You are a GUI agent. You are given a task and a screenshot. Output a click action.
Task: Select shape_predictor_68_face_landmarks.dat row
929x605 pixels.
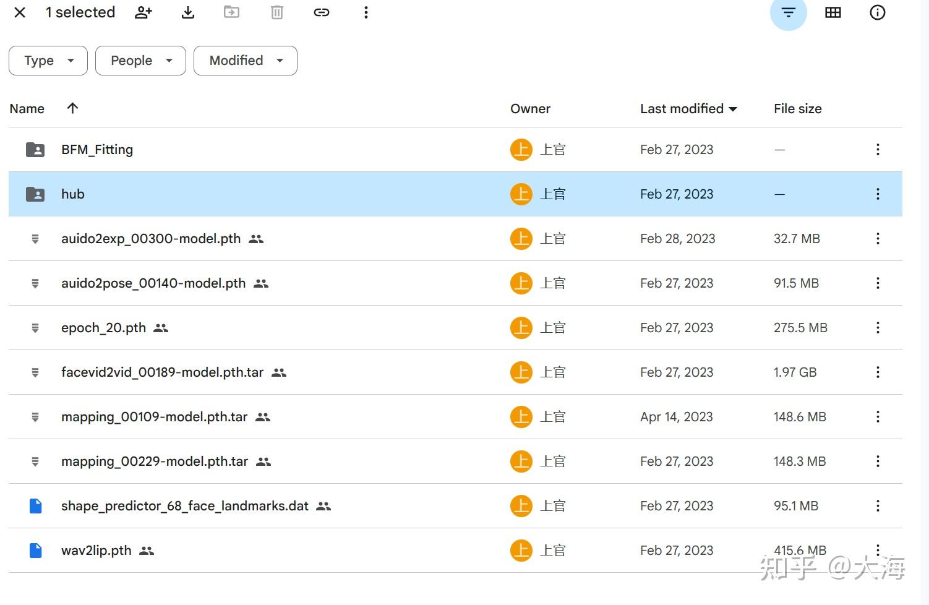pyautogui.click(x=184, y=506)
